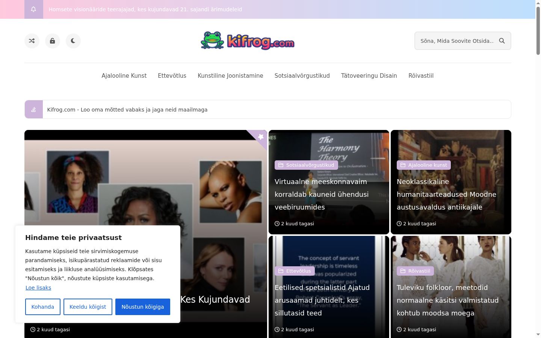Open article Eetilised spetsialistid Ajatud arusaamad
Viewport: 541px width, 338px height.
pos(322,300)
